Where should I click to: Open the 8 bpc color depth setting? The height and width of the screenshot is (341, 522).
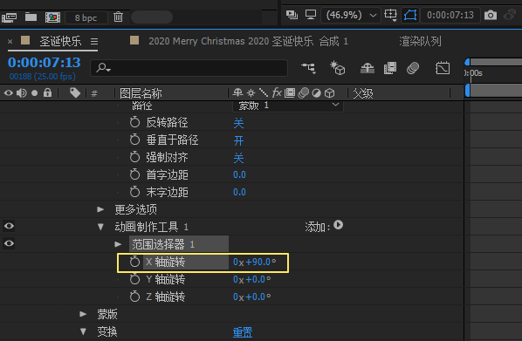[86, 17]
